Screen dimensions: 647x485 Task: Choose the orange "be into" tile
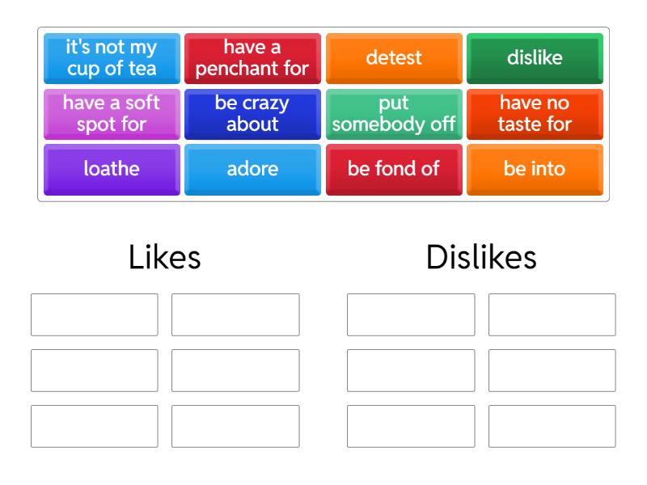(x=535, y=170)
